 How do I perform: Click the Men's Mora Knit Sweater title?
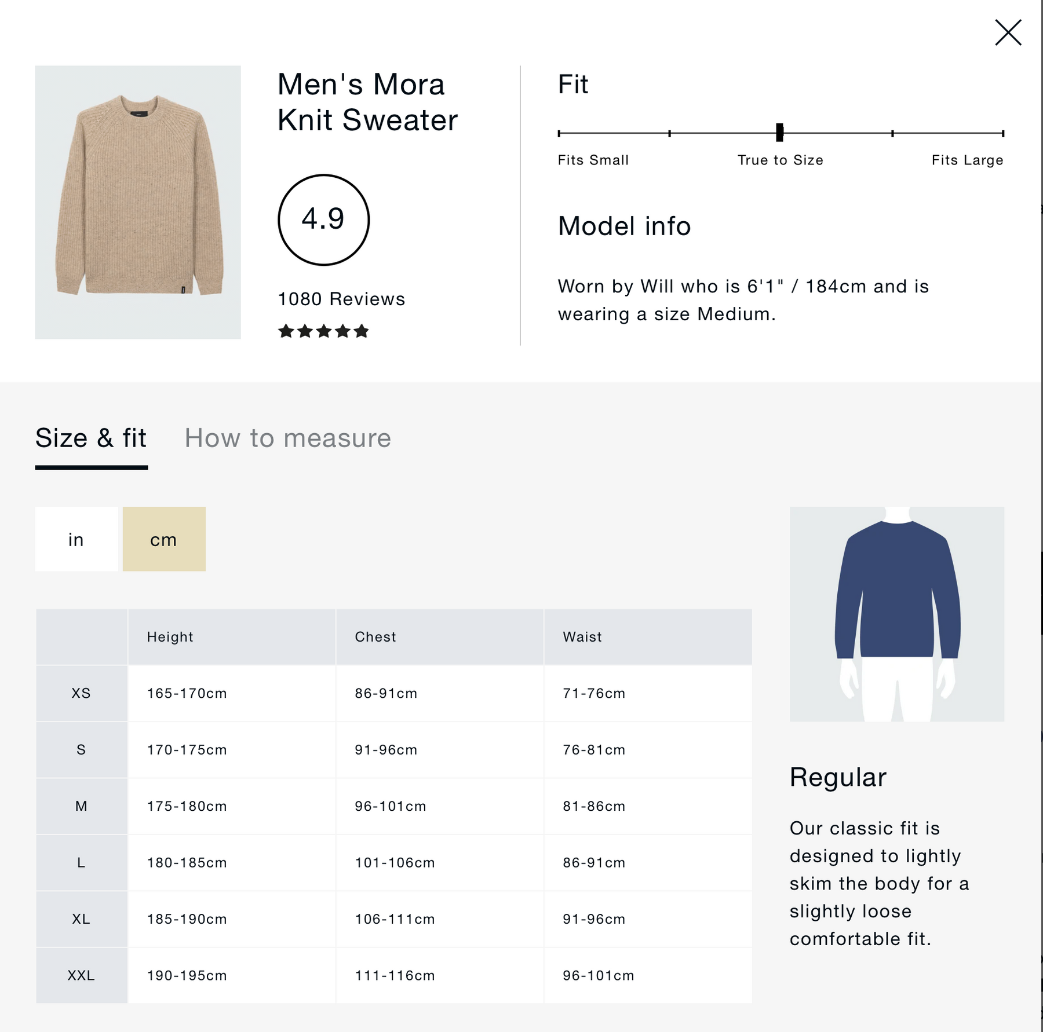(367, 102)
